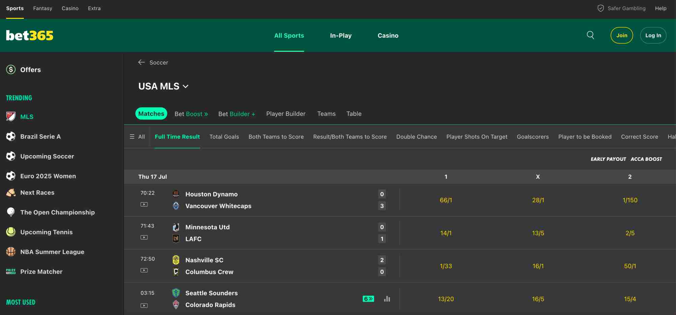
Task: Click the MLS shield icon in Trending
Action: point(11,116)
